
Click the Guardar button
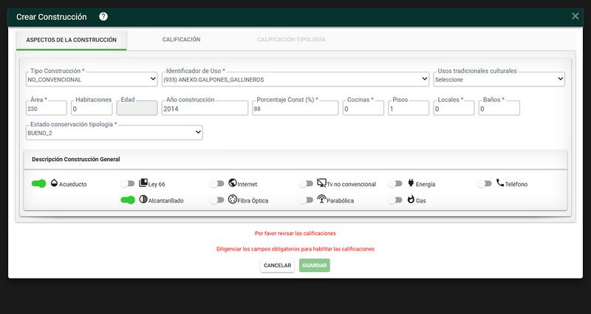coord(315,265)
